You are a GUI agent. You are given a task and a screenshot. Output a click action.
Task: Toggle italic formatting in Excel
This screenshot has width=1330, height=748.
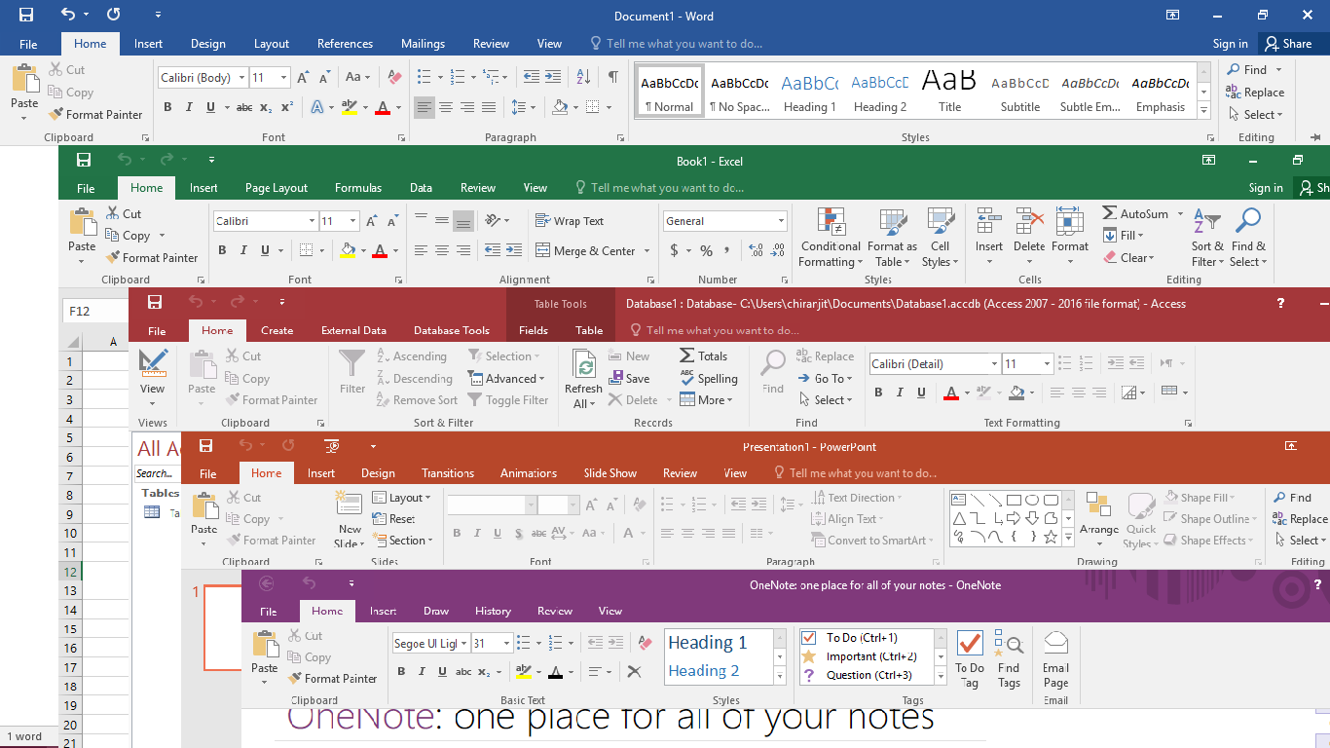coord(244,250)
